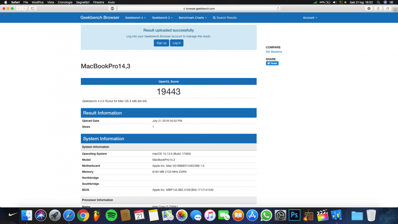The image size is (398, 224).
Task: Click the battery 44% indicator
Action: 325,2
